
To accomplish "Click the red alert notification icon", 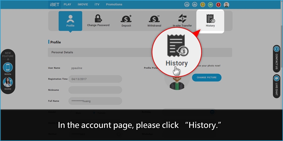I will click(218, 5).
